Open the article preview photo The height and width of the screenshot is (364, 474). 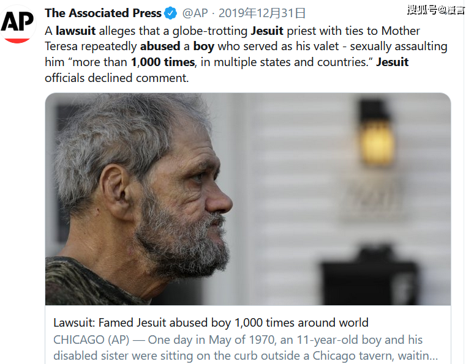[x=247, y=199]
